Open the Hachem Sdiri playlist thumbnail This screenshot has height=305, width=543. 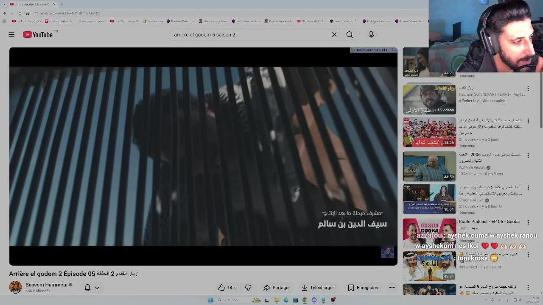click(429, 100)
